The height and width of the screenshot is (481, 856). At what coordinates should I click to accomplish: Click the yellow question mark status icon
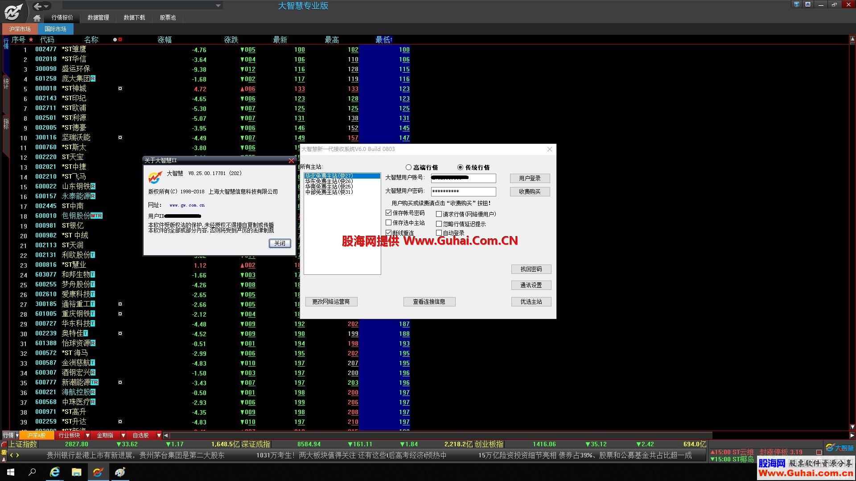click(x=4, y=452)
